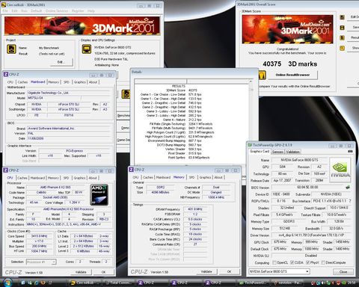This screenshot has height=287, width=359.
Task: Open the Help menu in 3DMark2001
Action: pyautogui.click(x=91, y=11)
